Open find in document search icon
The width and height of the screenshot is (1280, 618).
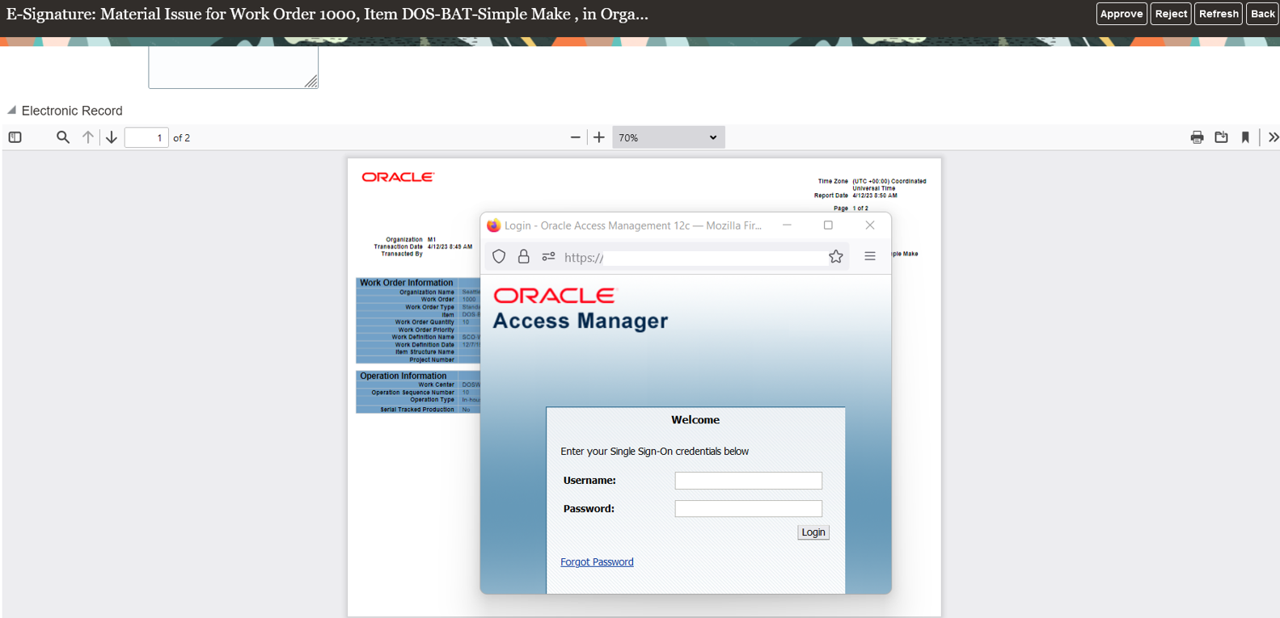(62, 137)
